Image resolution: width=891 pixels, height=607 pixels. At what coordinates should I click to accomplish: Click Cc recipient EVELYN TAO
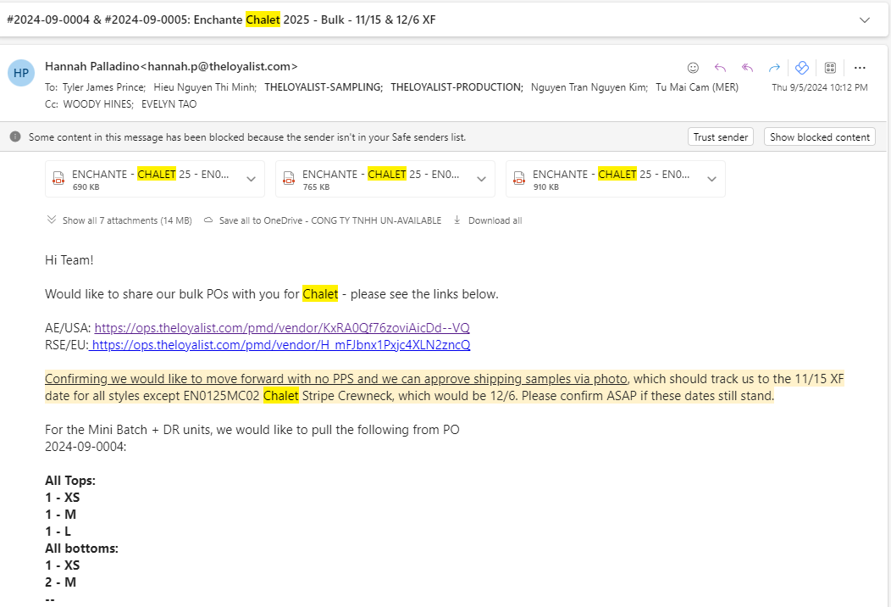point(169,104)
